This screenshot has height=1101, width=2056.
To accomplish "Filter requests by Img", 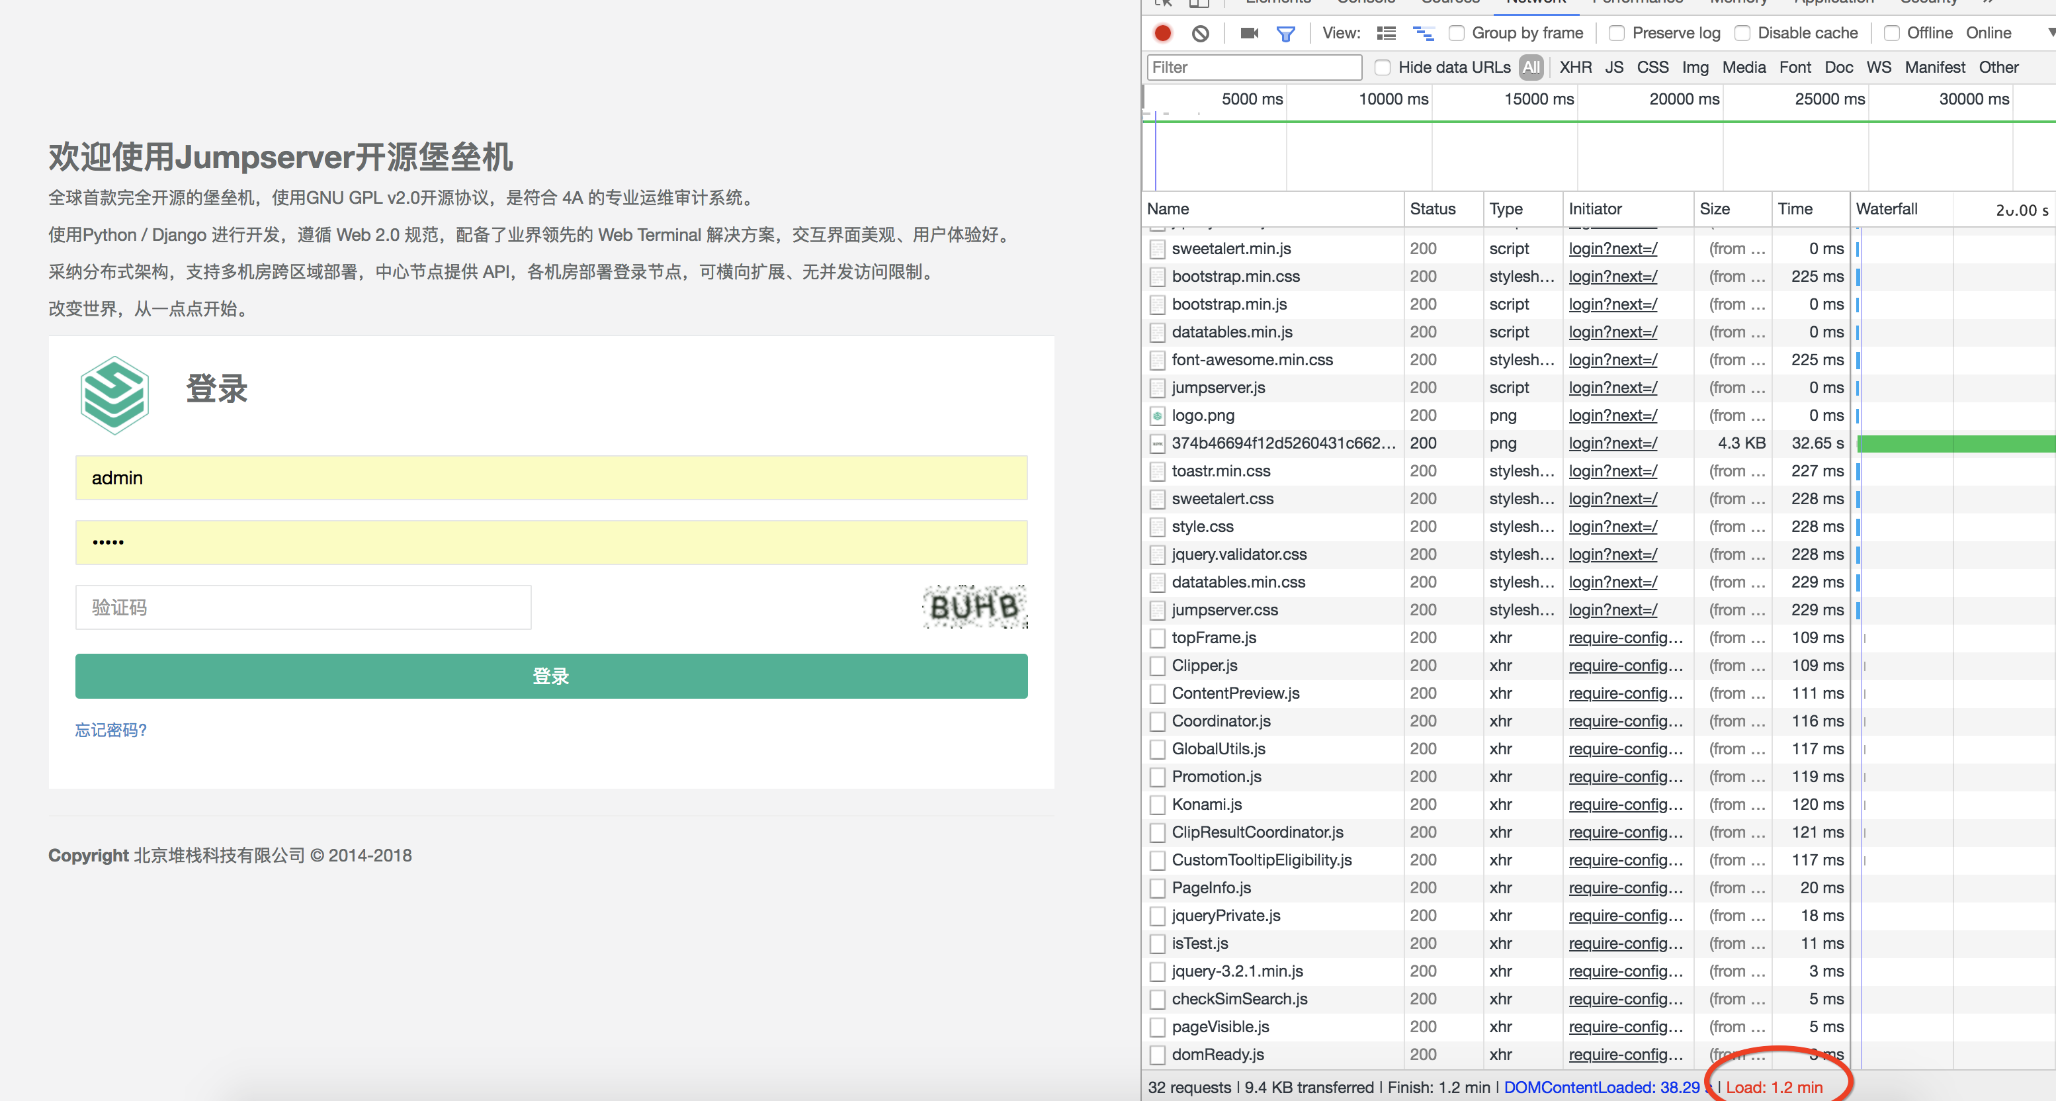I will 1694,67.
